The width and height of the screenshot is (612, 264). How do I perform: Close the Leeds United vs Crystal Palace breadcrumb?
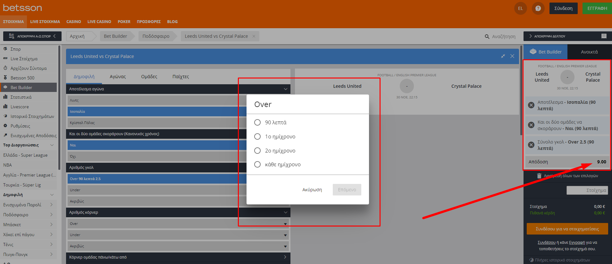pos(254,36)
